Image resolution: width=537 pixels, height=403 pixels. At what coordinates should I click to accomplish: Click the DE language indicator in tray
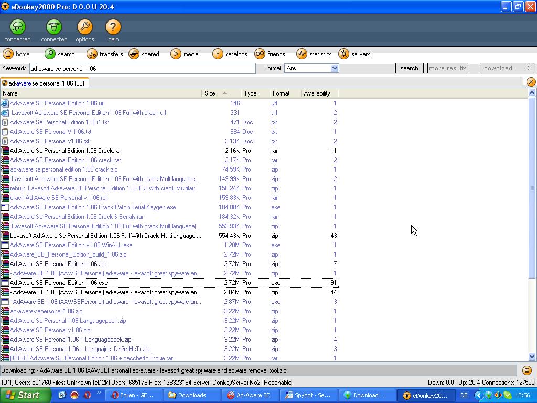[464, 396]
